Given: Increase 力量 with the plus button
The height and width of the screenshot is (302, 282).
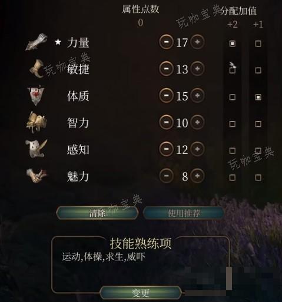Looking at the screenshot, I should point(197,42).
